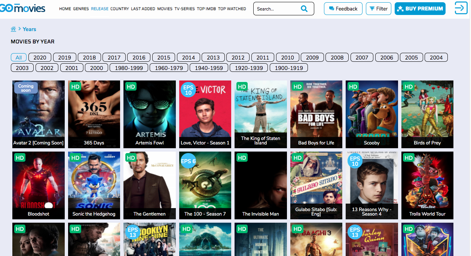Click the search magnifier icon
This screenshot has width=471, height=256.
click(x=304, y=9)
